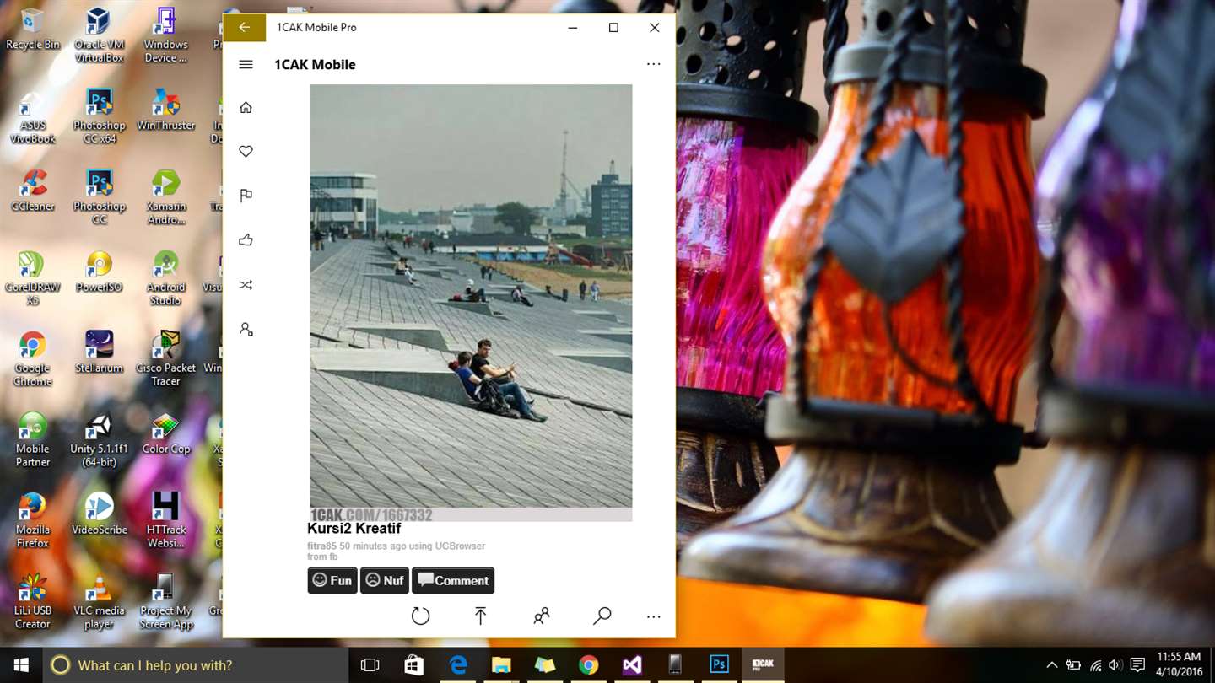1215x683 pixels.
Task: Open Visual Studio from the taskbar
Action: point(632,665)
